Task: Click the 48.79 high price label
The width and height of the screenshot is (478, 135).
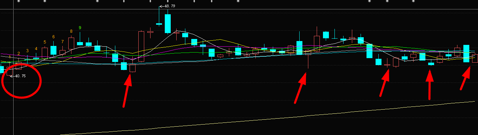Action: click(x=170, y=6)
